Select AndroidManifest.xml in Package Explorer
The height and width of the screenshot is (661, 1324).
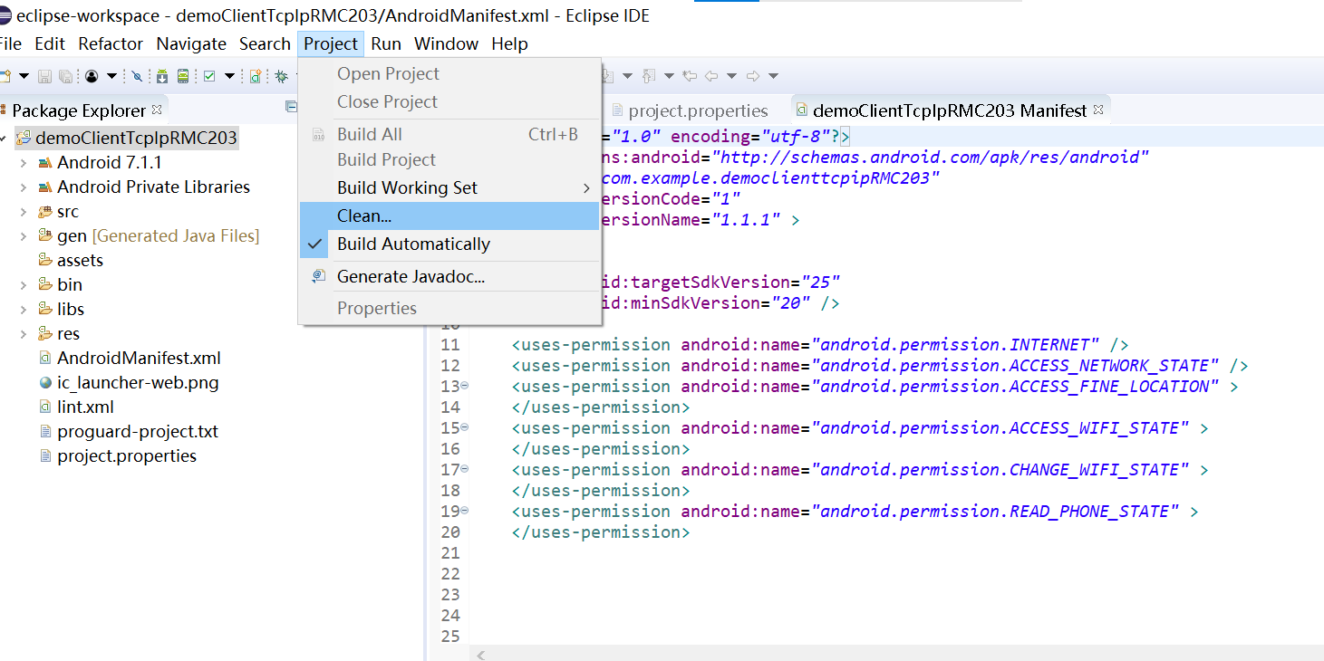[x=130, y=359]
